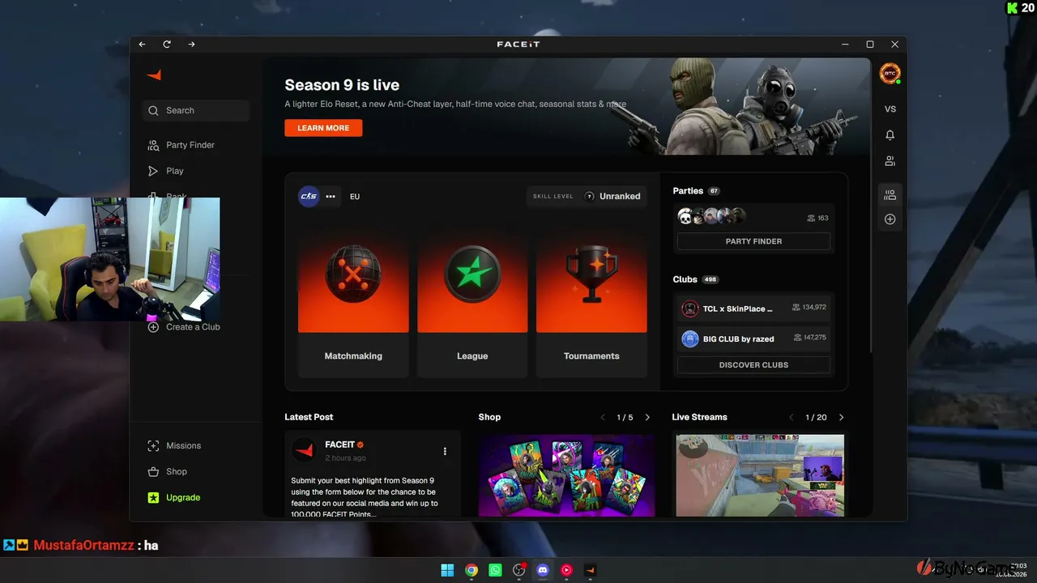1037x583 pixels.
Task: Open the TCL x SkinPlace club
Action: tap(753, 309)
